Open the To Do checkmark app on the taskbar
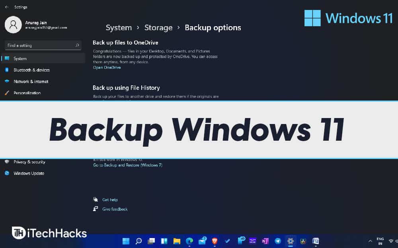 (227, 241)
